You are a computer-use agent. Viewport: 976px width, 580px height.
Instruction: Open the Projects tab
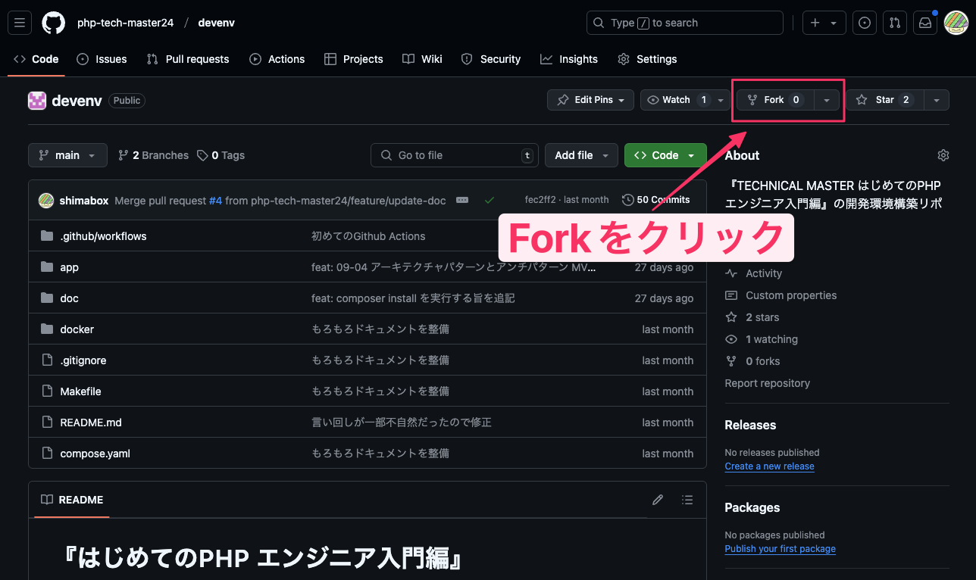click(x=354, y=59)
